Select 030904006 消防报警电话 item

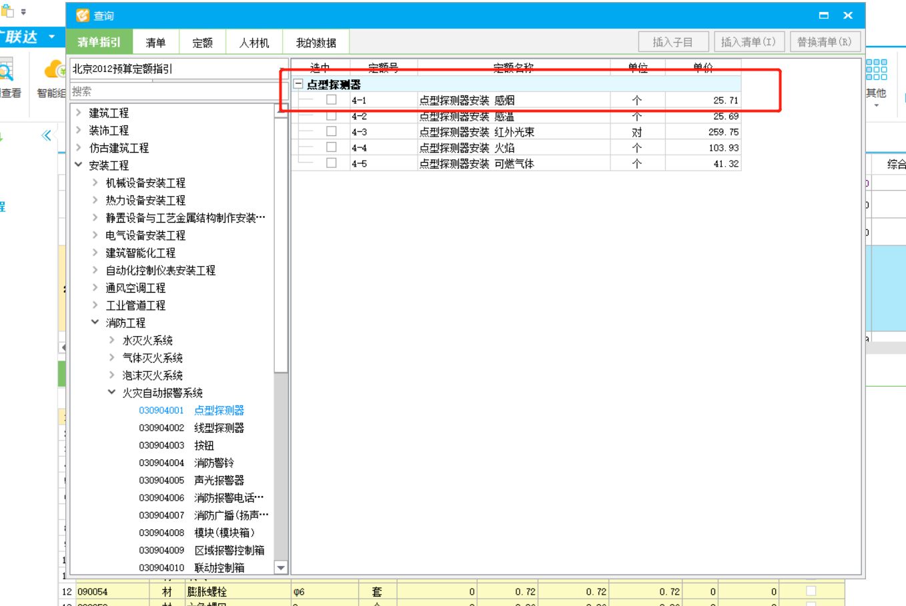pyautogui.click(x=201, y=497)
